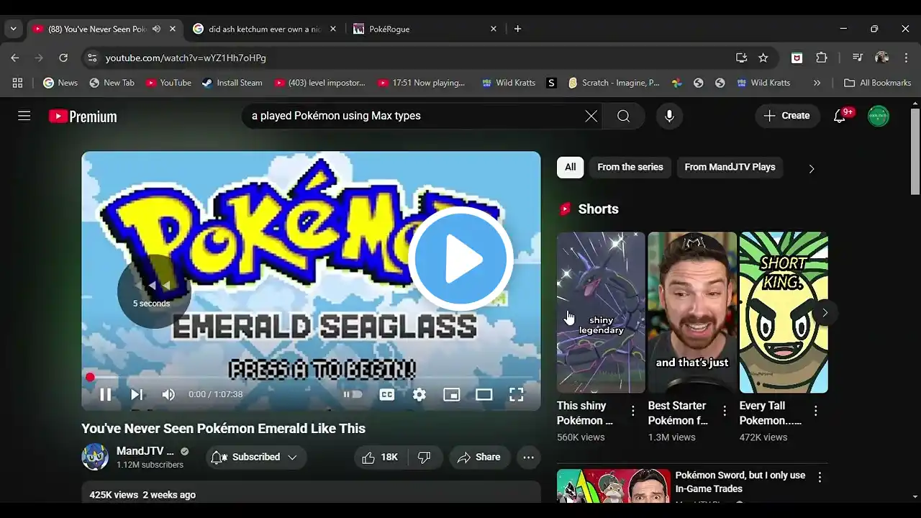Switch to the Google search tab

[x=264, y=29]
